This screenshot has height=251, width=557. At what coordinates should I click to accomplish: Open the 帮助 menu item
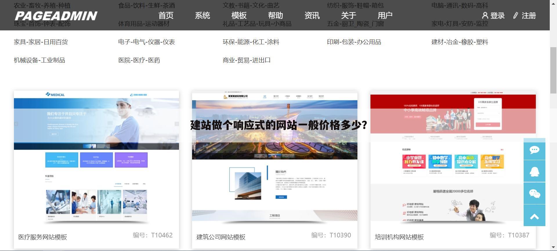275,15
